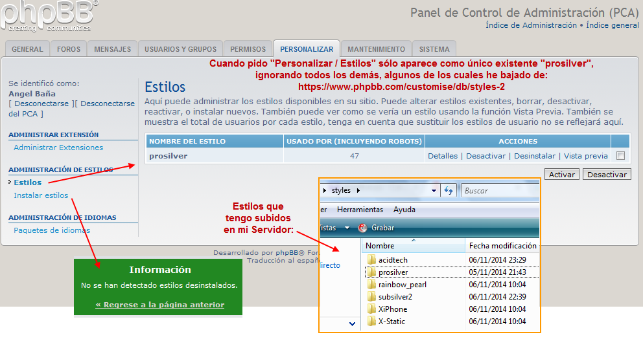
Task: Select the rainbow_pearl folder icon
Action: [371, 285]
